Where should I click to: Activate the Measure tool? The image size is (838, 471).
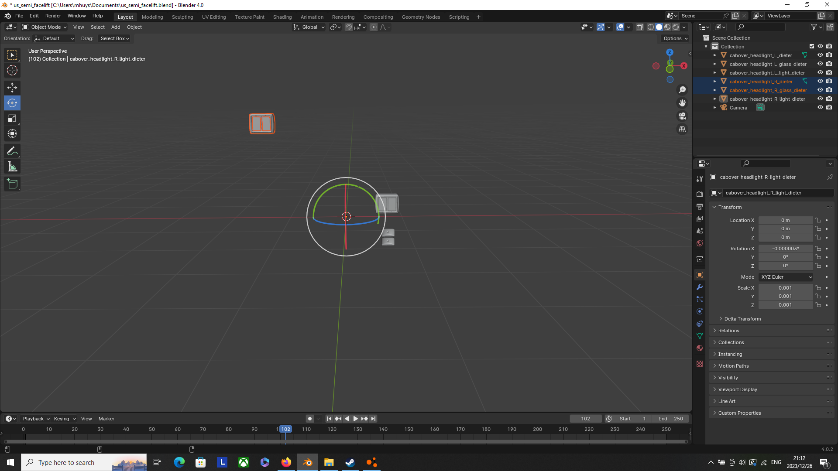pyautogui.click(x=12, y=167)
